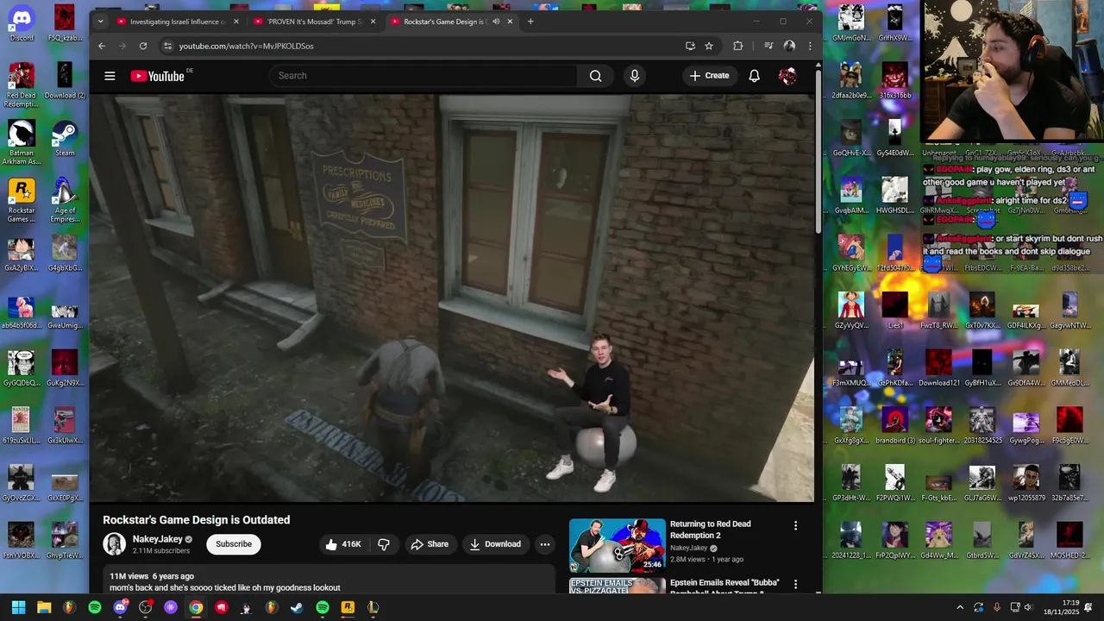Open Returning to Red Dead Redemption 2 thumbnail
Image resolution: width=1104 pixels, height=621 pixels.
tap(617, 545)
